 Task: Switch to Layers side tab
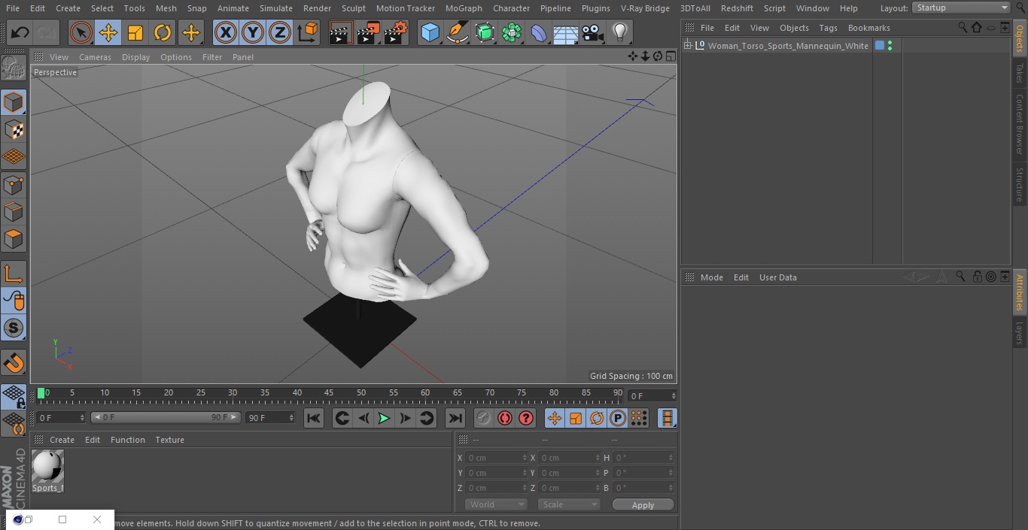[x=1020, y=333]
